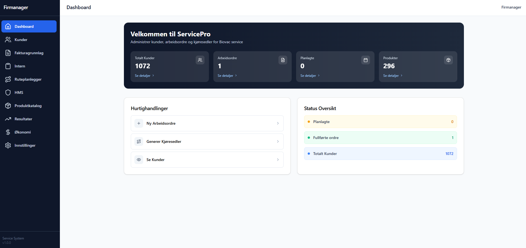Screen dimensions: 526x248
Task: Select Intern in the sidebar
Action: pyautogui.click(x=29, y=66)
